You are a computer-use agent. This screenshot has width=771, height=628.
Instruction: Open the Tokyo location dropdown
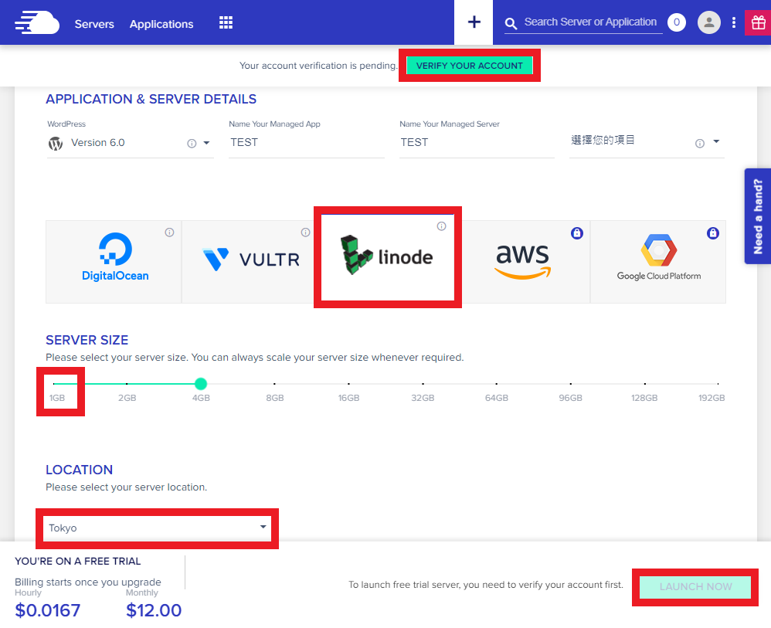pyautogui.click(x=158, y=528)
